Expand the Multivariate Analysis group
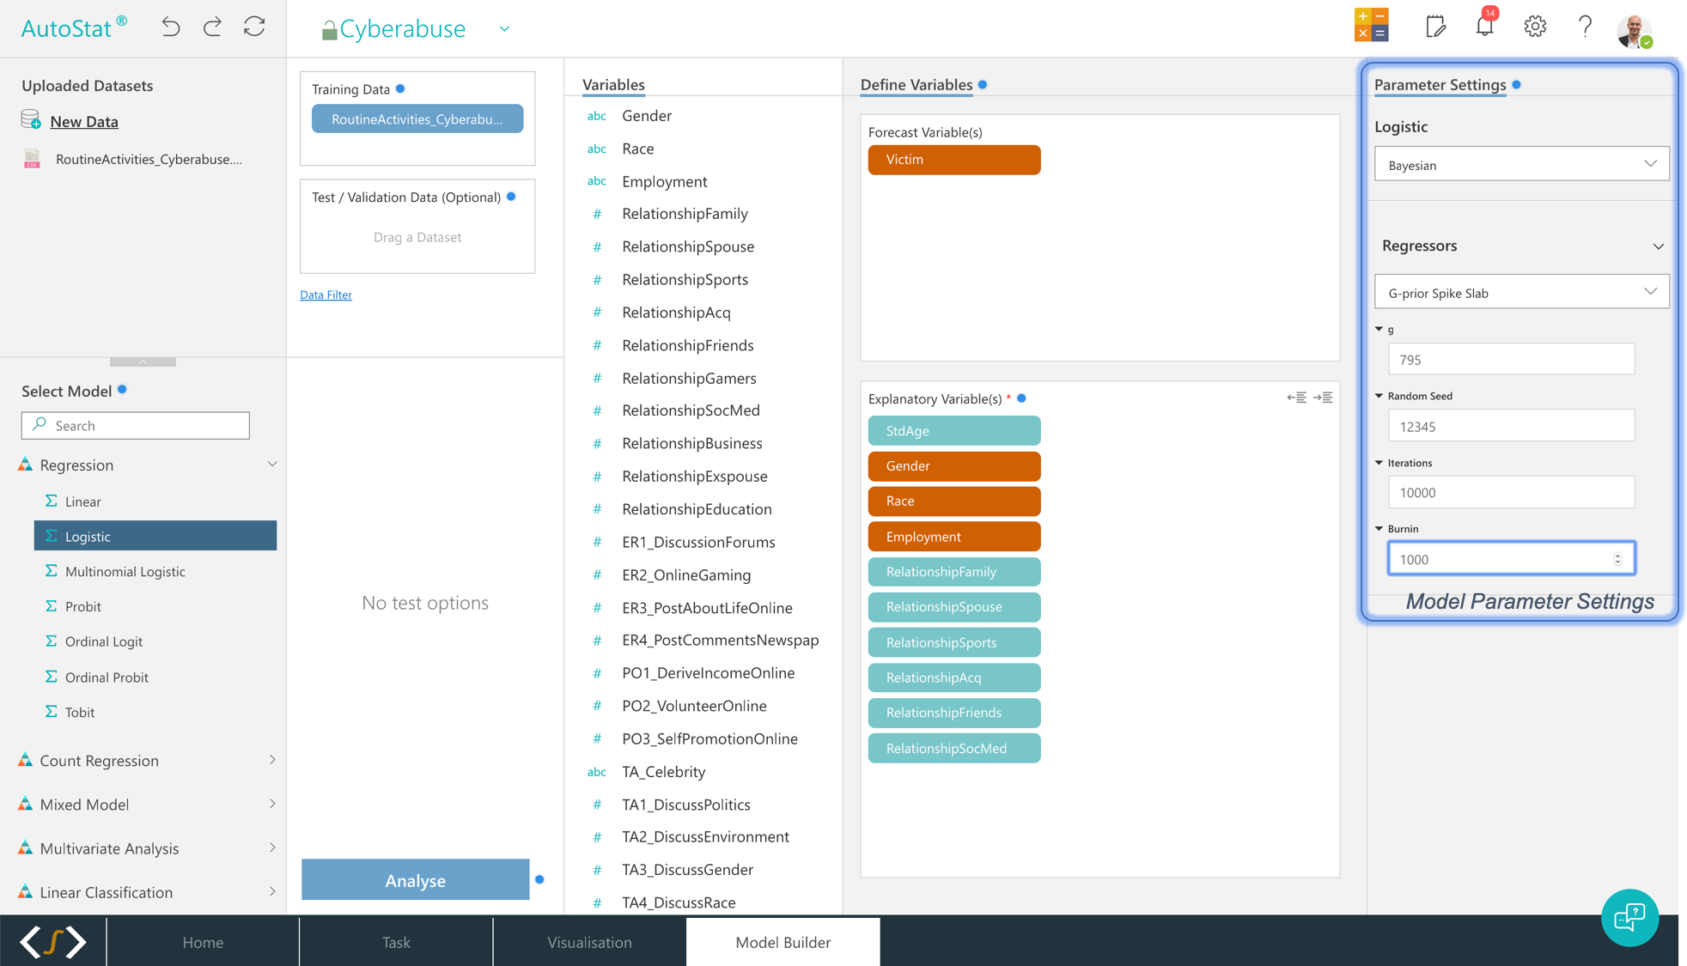 pyautogui.click(x=272, y=848)
